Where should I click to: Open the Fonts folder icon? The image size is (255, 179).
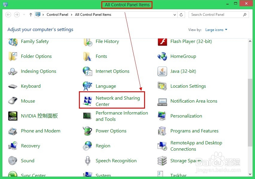[x=88, y=56]
